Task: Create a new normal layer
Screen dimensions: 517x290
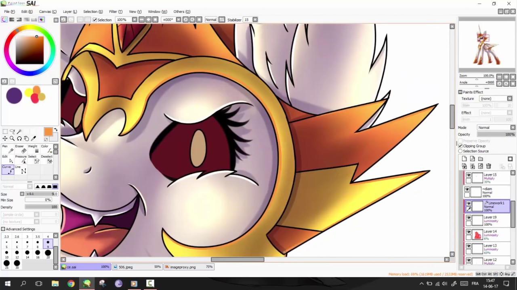Action: coord(464,159)
